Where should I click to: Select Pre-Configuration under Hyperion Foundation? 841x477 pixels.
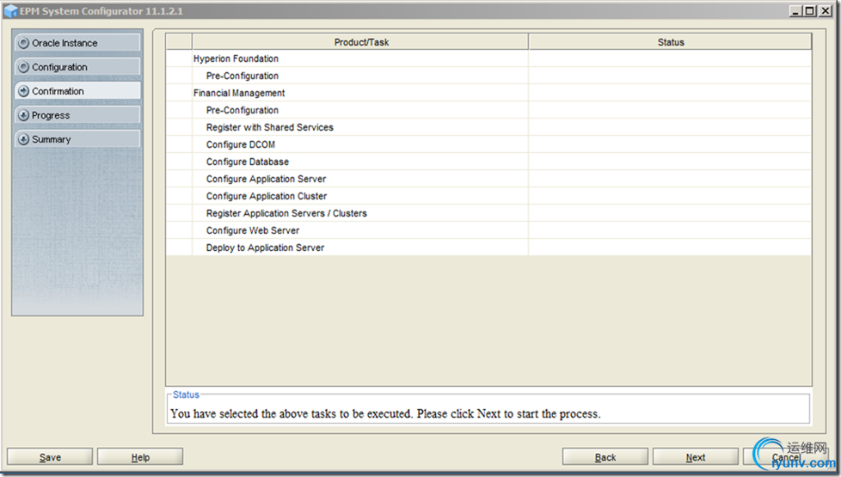tap(488, 76)
